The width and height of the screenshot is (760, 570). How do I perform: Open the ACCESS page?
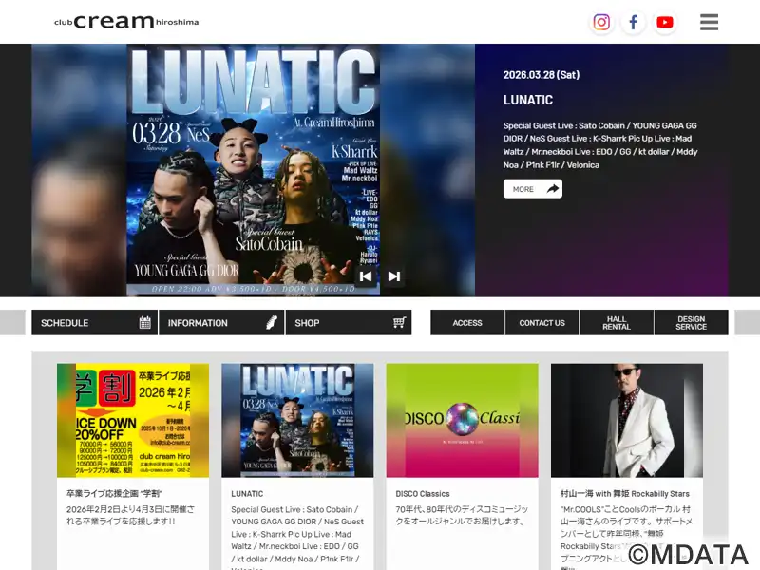(467, 323)
